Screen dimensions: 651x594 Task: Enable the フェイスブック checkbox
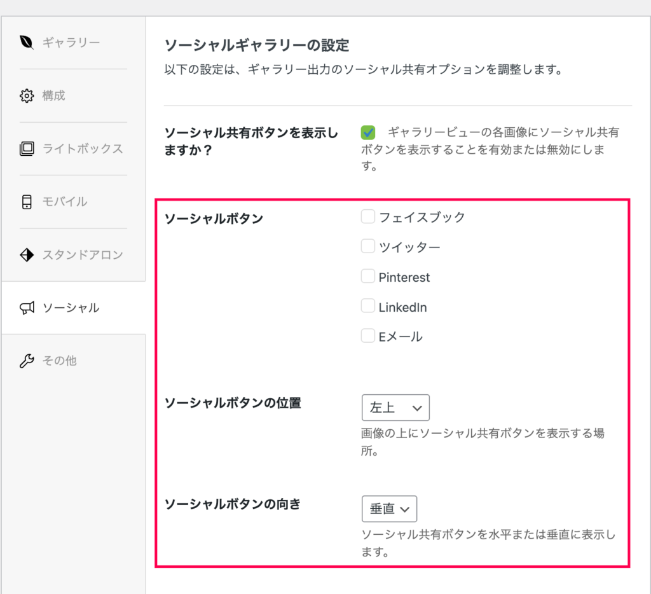coord(368,216)
